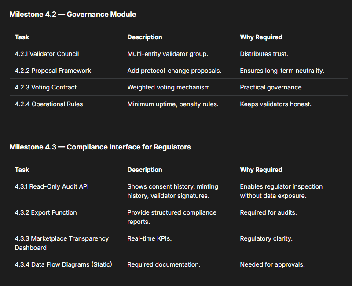Select the Provide structured compliance reports cell
The width and height of the screenshot is (352, 286).
[x=172, y=217]
